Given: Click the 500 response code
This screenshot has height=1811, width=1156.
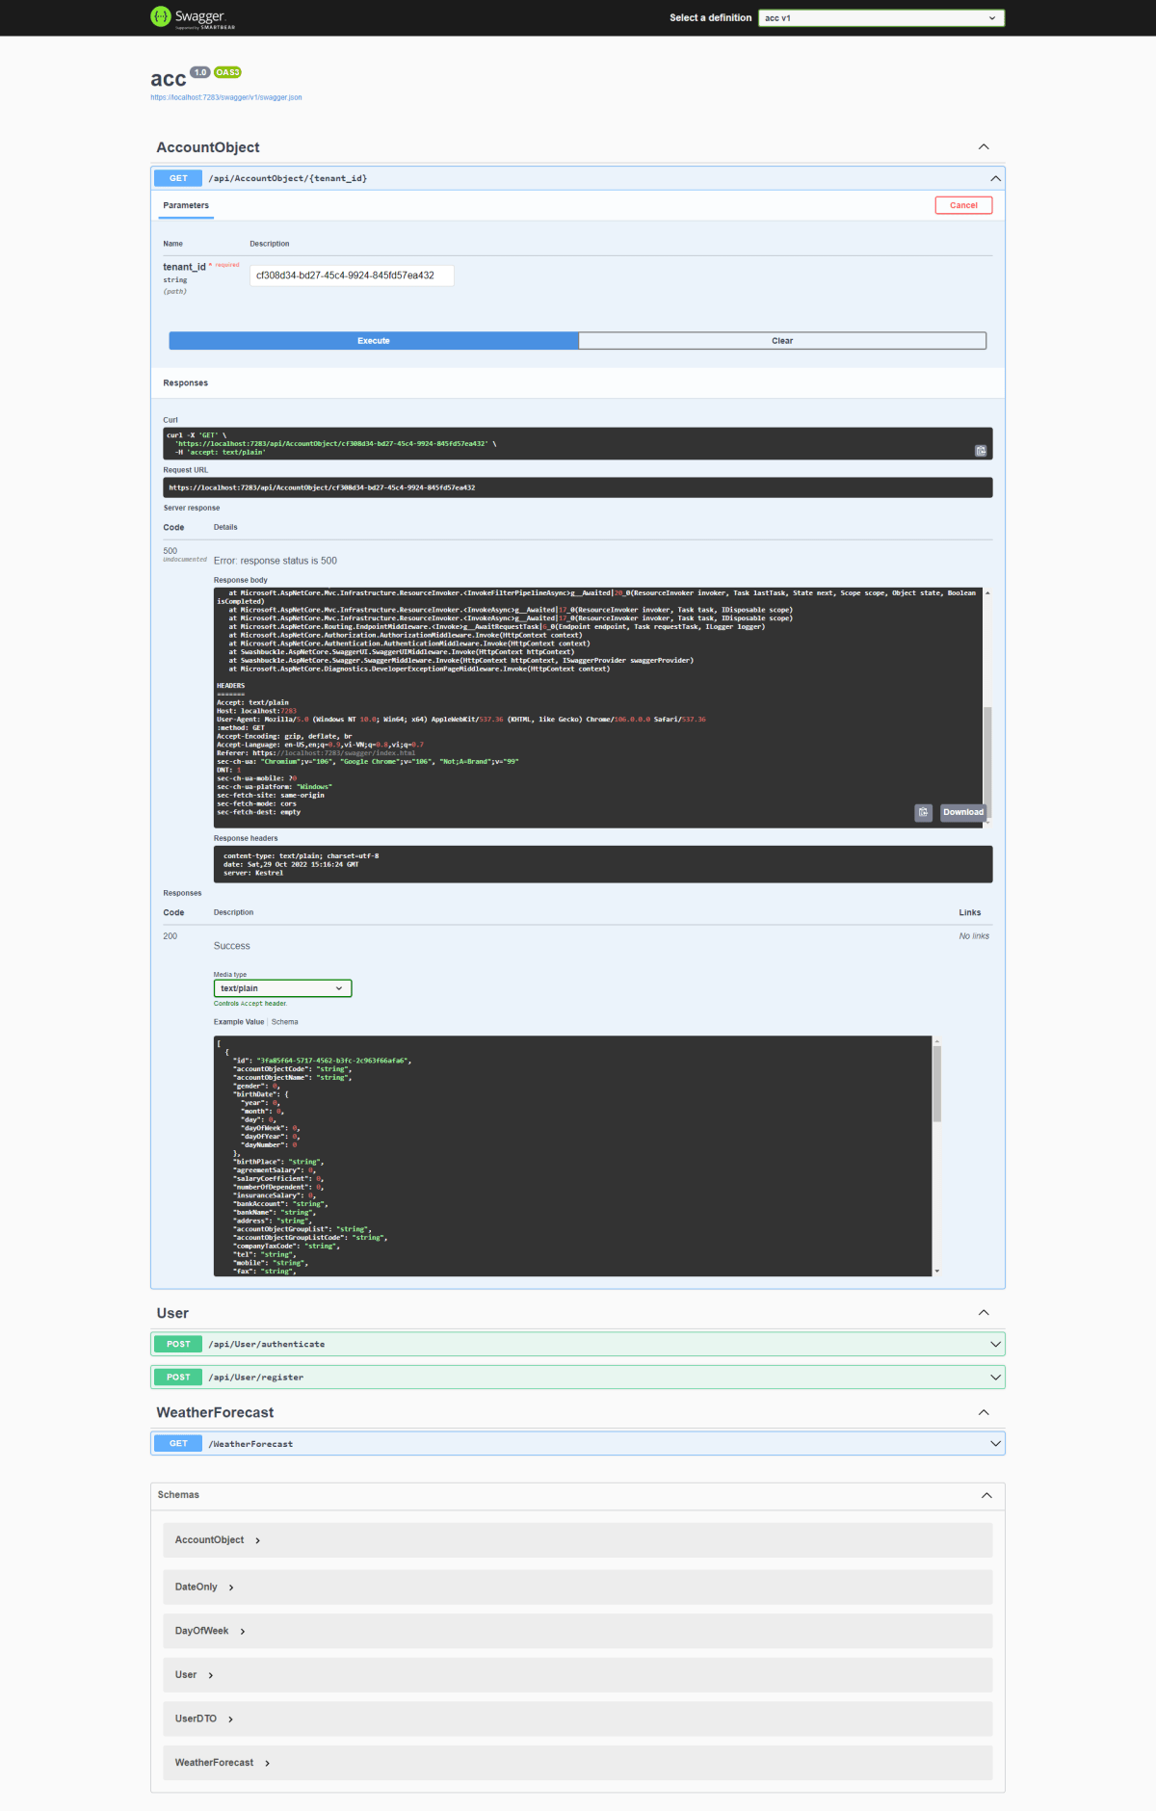Looking at the screenshot, I should click(x=171, y=551).
